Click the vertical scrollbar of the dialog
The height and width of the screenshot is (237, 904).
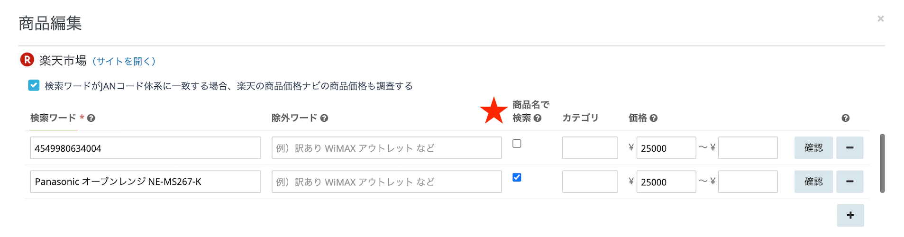coord(882,163)
